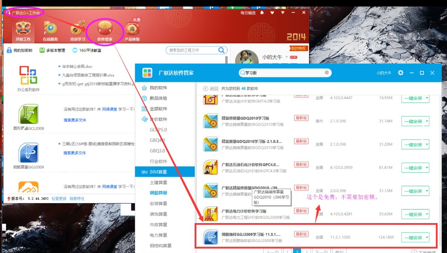Expand install options arrow for 钢筋抽样GGJ2009学习版
Screen dimensions: 447x253
427,238
